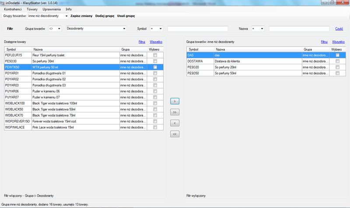Select the 'Puder w kamieniu 06' row
Screen dimensions: 350x208
[x=84, y=91]
